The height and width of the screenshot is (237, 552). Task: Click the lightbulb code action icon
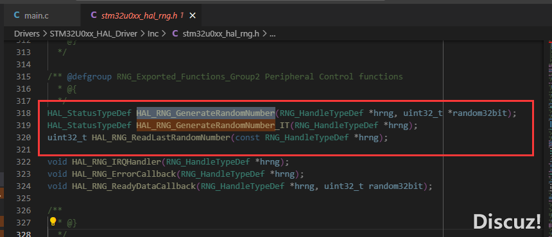[x=53, y=222]
